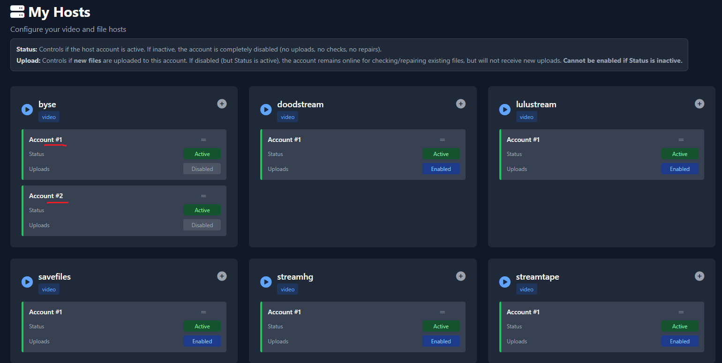Add an account to the streamtape host
This screenshot has width=722, height=363.
tap(699, 276)
